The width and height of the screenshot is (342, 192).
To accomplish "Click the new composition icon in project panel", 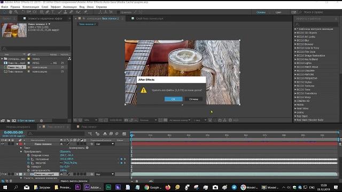I will click(x=14, y=121).
